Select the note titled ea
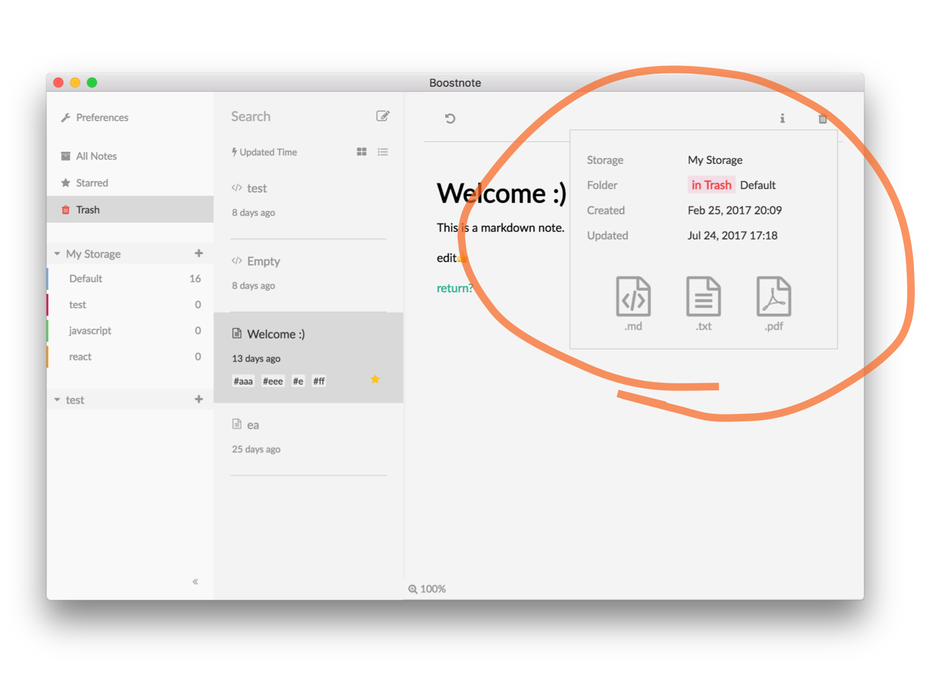The image size is (937, 674). tap(309, 439)
